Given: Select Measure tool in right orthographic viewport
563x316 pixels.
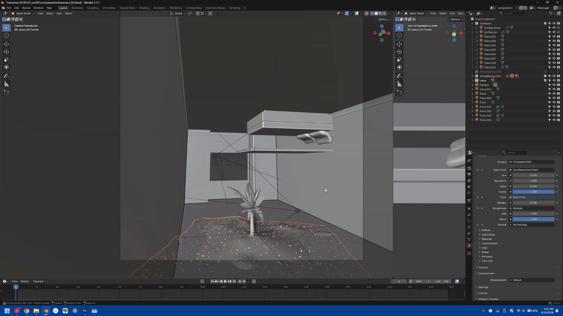Looking at the screenshot, I should [399, 84].
